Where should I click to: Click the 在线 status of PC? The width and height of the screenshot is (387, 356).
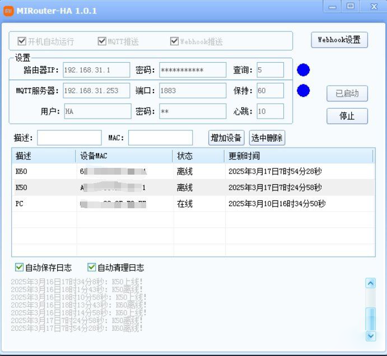(x=185, y=204)
